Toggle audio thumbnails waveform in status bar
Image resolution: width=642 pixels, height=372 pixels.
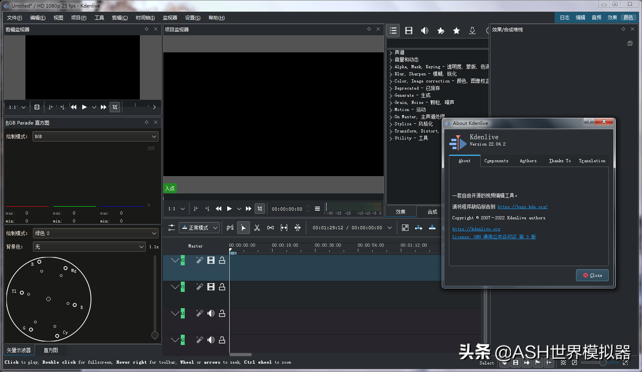(527, 362)
